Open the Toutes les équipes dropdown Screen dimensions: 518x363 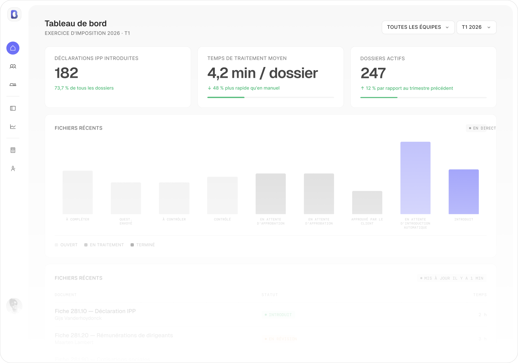[418, 27]
